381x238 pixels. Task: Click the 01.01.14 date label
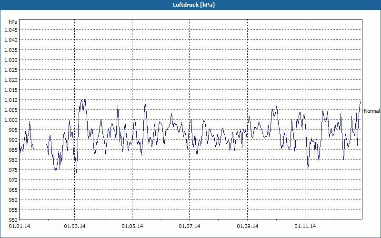(20, 227)
